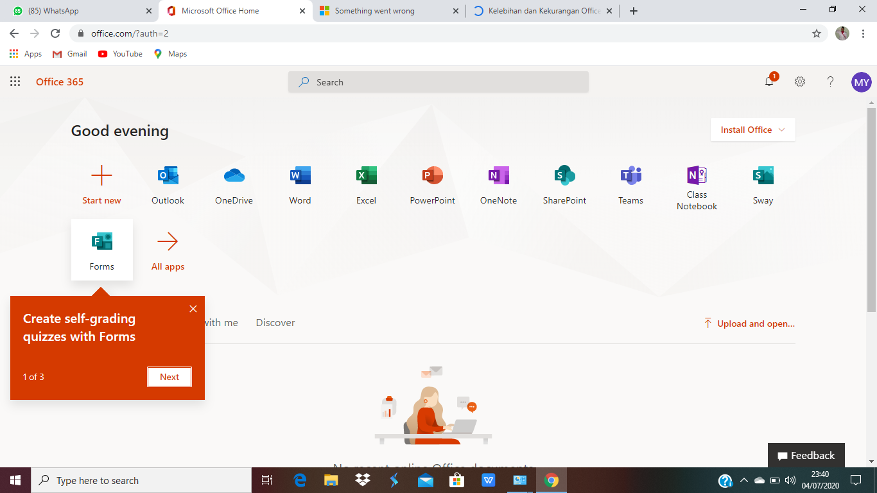
Task: Open the Mail app on the taskbar
Action: coord(425,480)
